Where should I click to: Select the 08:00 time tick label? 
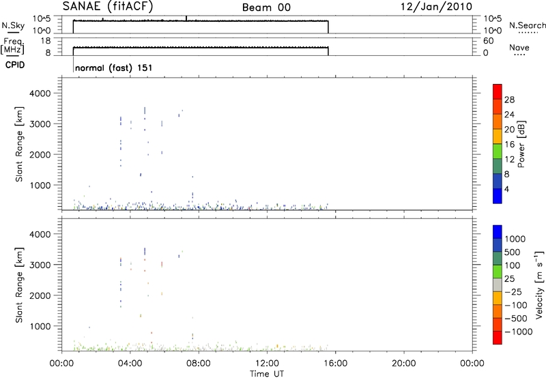(199, 364)
